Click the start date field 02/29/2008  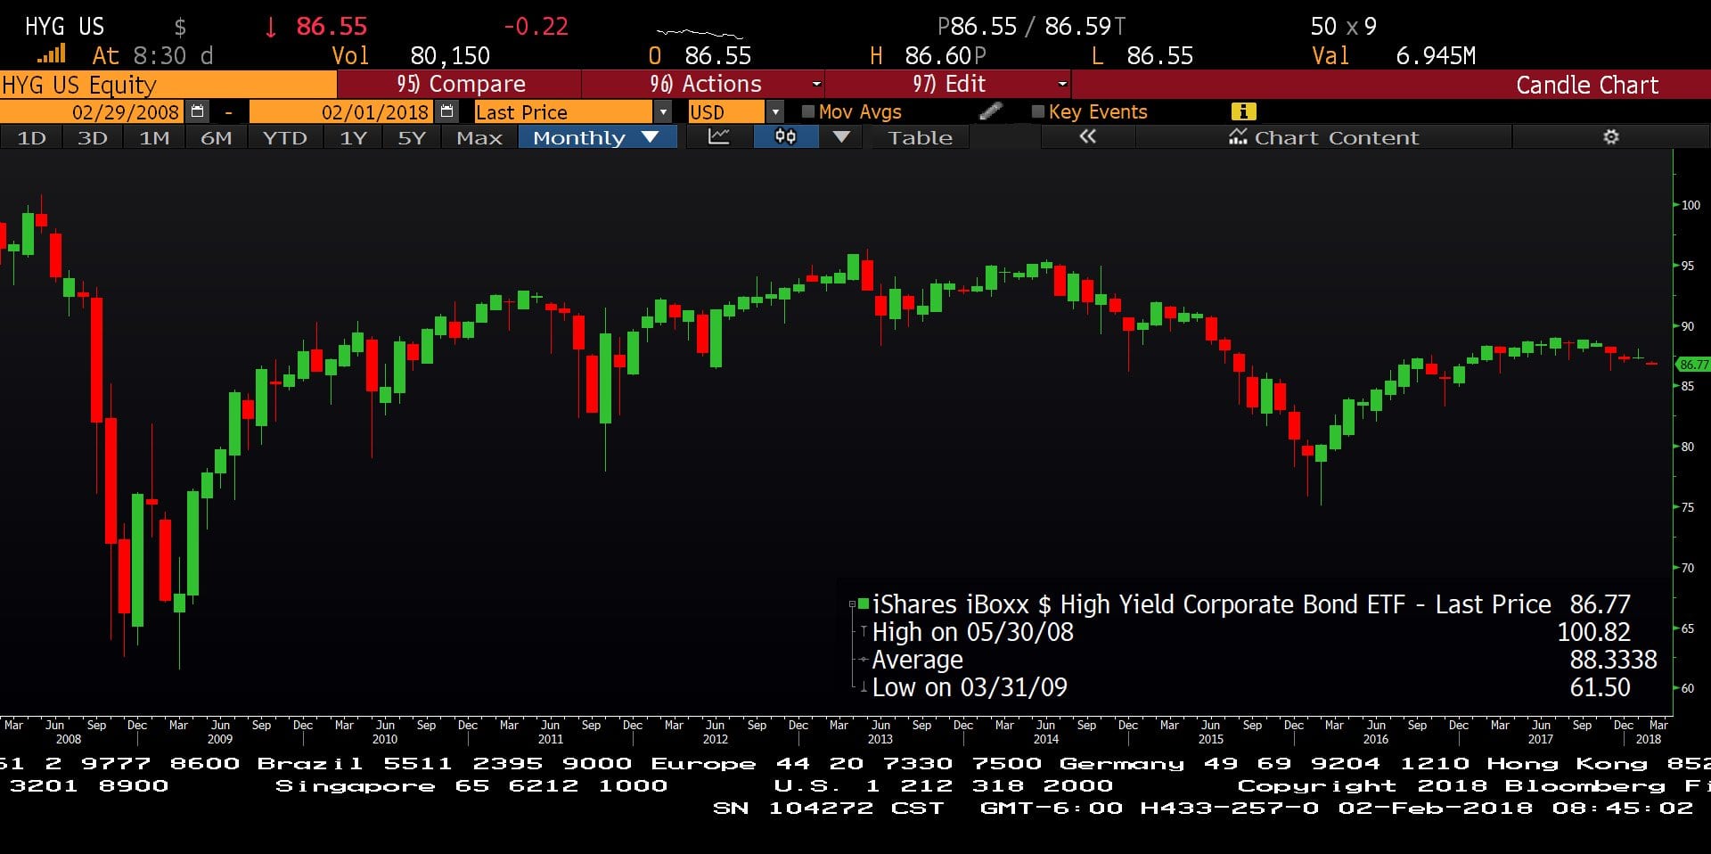click(x=94, y=112)
